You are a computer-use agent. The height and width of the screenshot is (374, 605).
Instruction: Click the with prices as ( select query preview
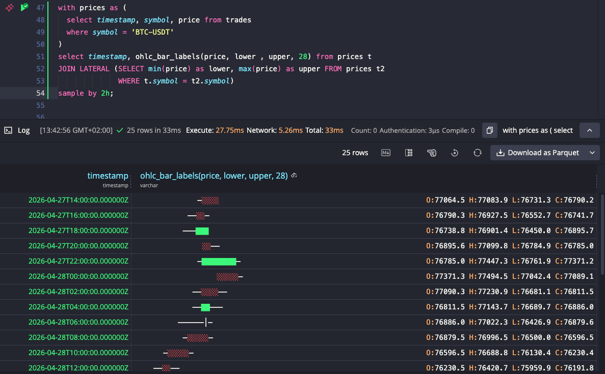tap(538, 130)
